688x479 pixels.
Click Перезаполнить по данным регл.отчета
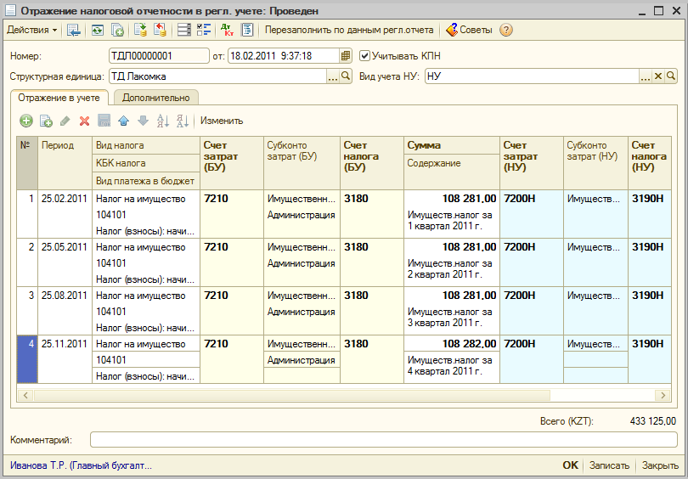click(x=348, y=30)
